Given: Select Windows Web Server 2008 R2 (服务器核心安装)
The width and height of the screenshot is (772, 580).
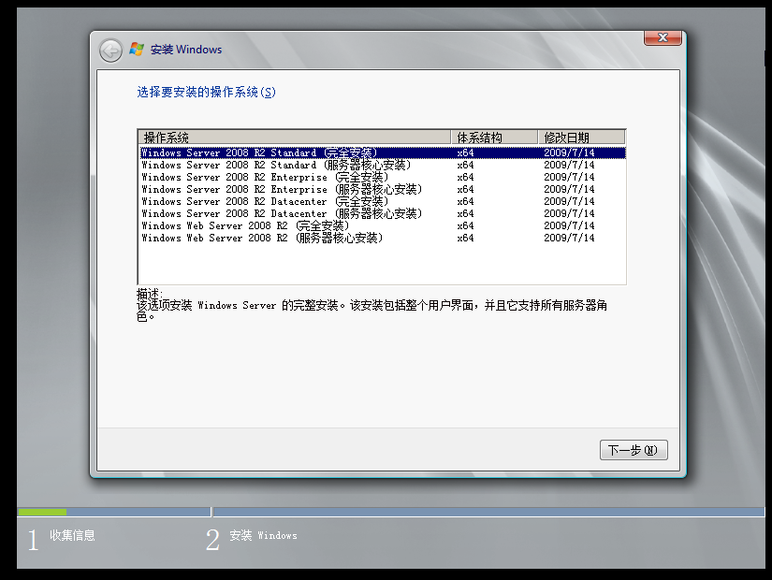Looking at the screenshot, I should pos(261,238).
